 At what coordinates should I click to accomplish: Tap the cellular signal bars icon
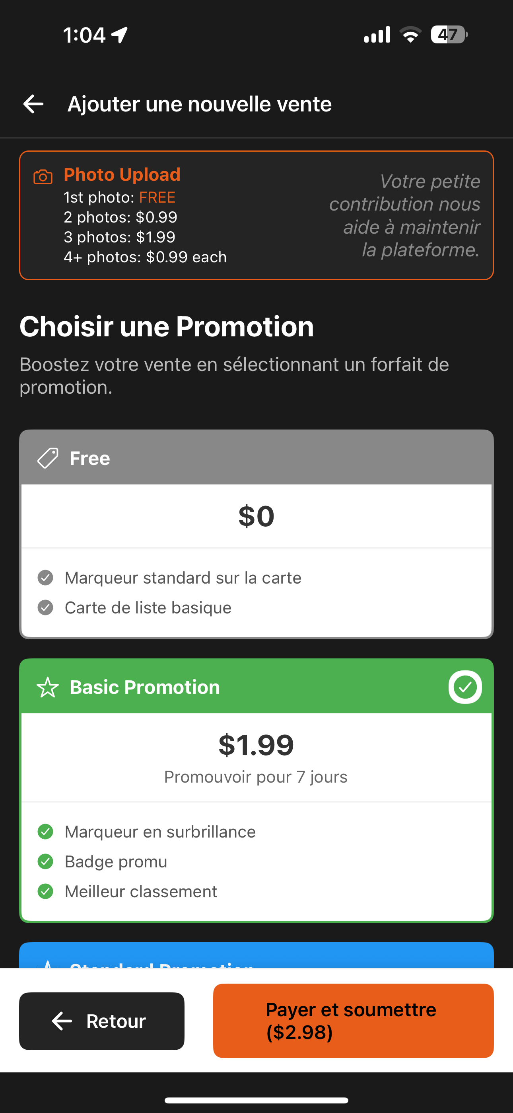[377, 35]
